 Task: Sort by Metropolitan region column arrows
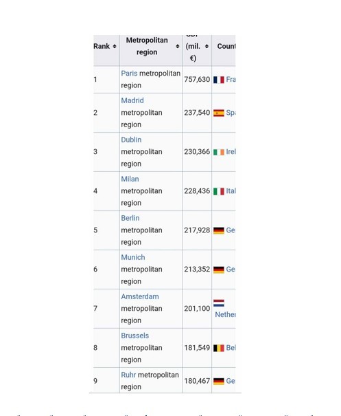click(178, 47)
